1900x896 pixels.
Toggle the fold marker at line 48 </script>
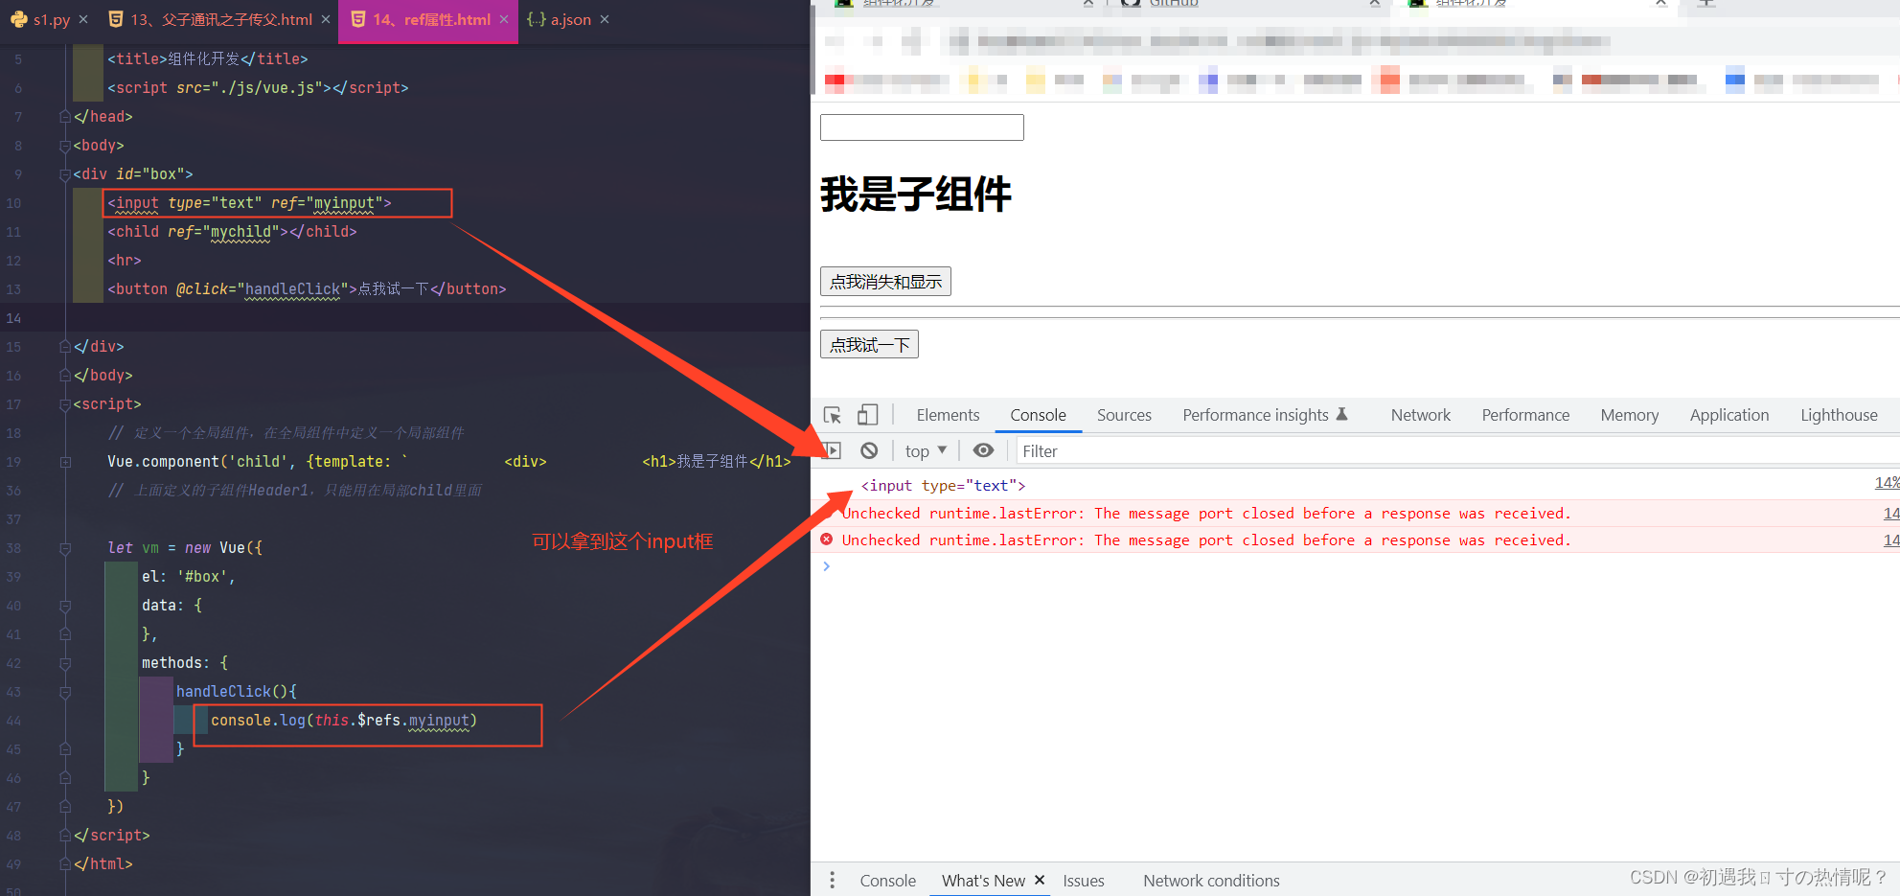coord(65,835)
